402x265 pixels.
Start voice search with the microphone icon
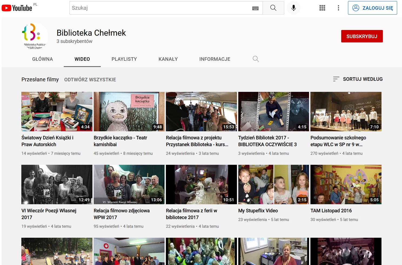(293, 8)
